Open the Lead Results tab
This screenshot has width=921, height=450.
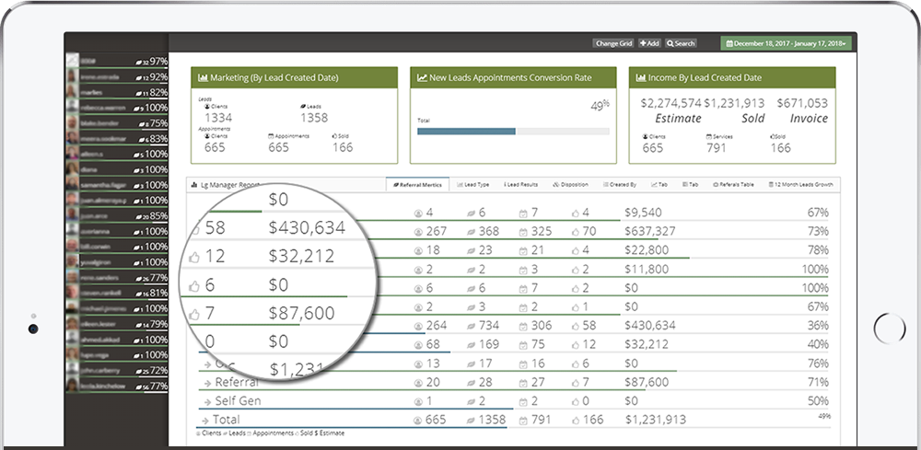pyautogui.click(x=521, y=185)
